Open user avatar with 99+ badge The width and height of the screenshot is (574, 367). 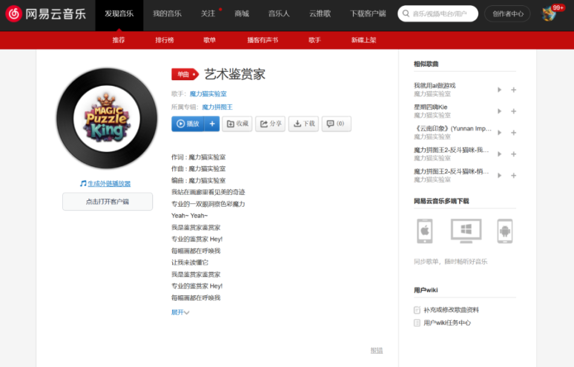(x=549, y=14)
